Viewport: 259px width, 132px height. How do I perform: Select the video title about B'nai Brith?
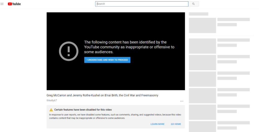(x=102, y=95)
